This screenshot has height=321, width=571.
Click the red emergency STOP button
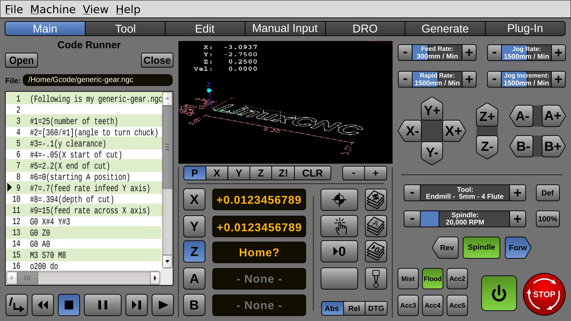pyautogui.click(x=544, y=294)
